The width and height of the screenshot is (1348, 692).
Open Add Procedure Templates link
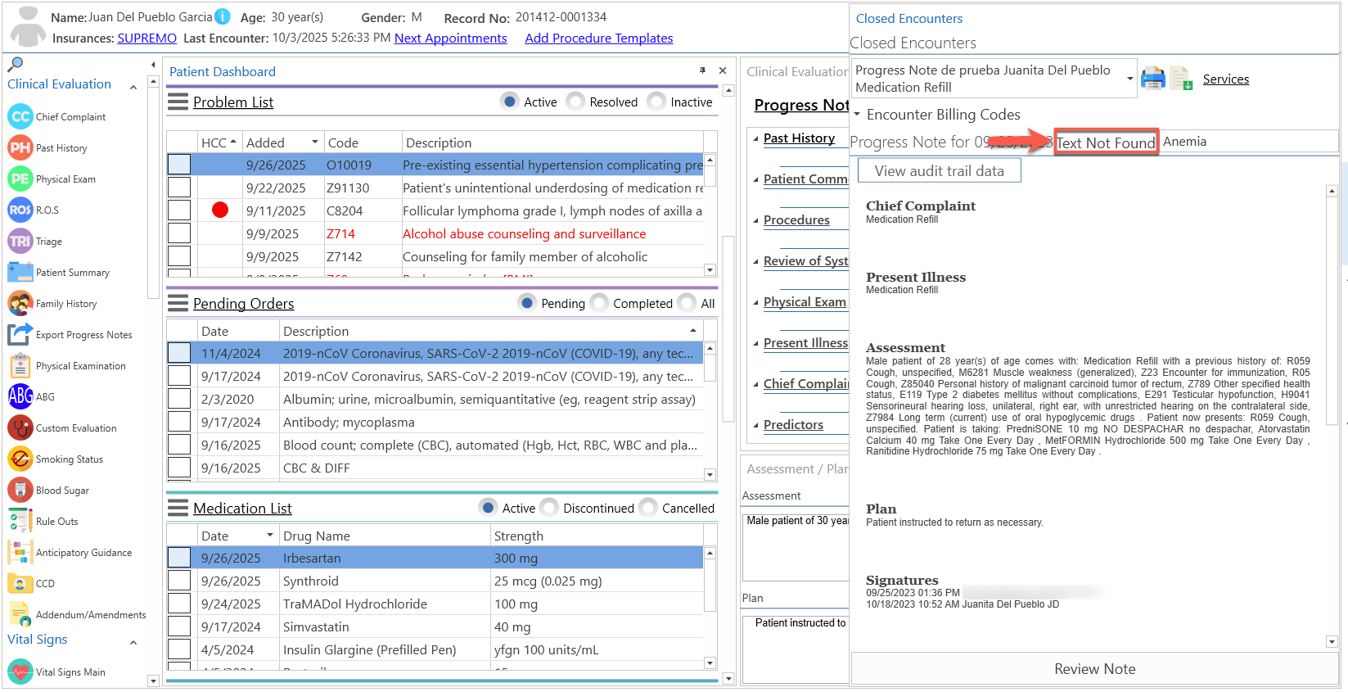pyautogui.click(x=599, y=38)
